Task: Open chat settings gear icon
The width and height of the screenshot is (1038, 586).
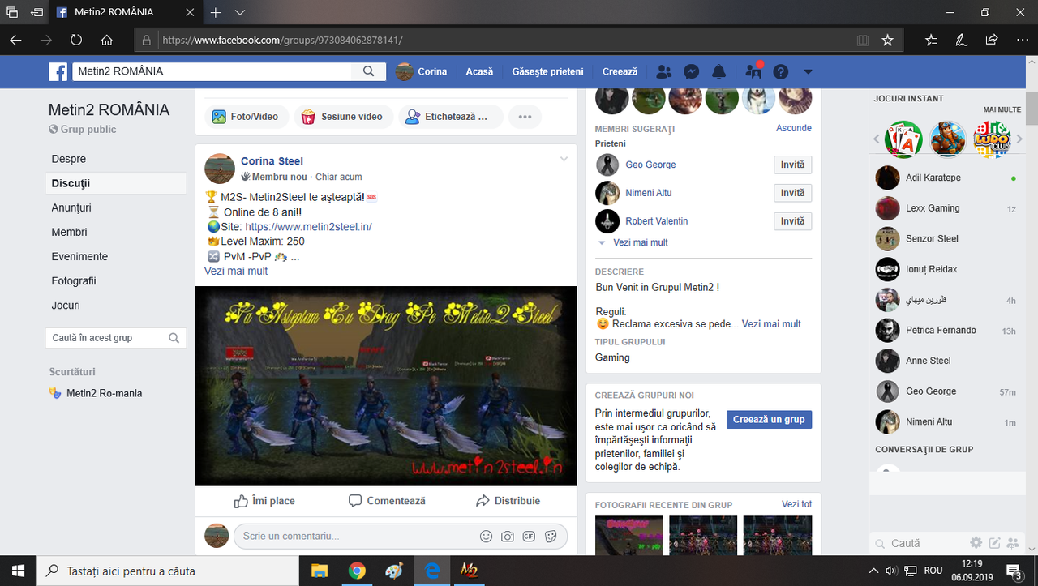Action: (x=976, y=542)
